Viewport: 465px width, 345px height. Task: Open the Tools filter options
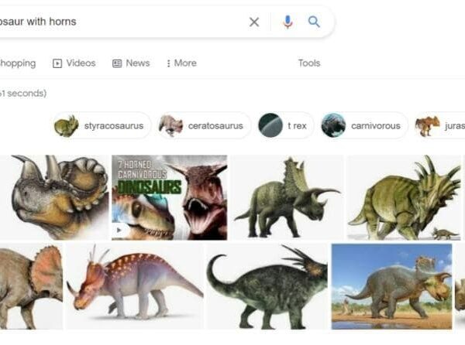coord(309,63)
